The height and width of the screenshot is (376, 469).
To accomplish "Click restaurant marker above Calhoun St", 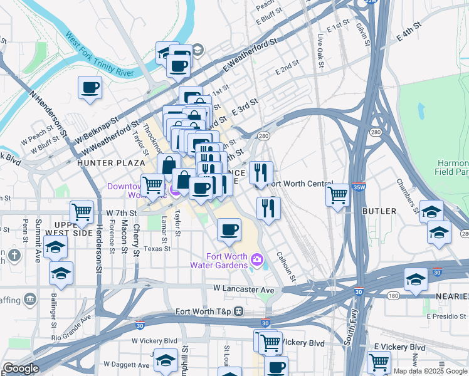I will [269, 208].
